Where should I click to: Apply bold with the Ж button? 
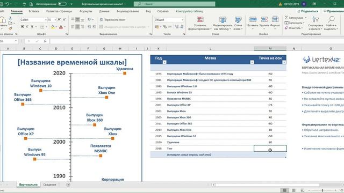pos(22,27)
